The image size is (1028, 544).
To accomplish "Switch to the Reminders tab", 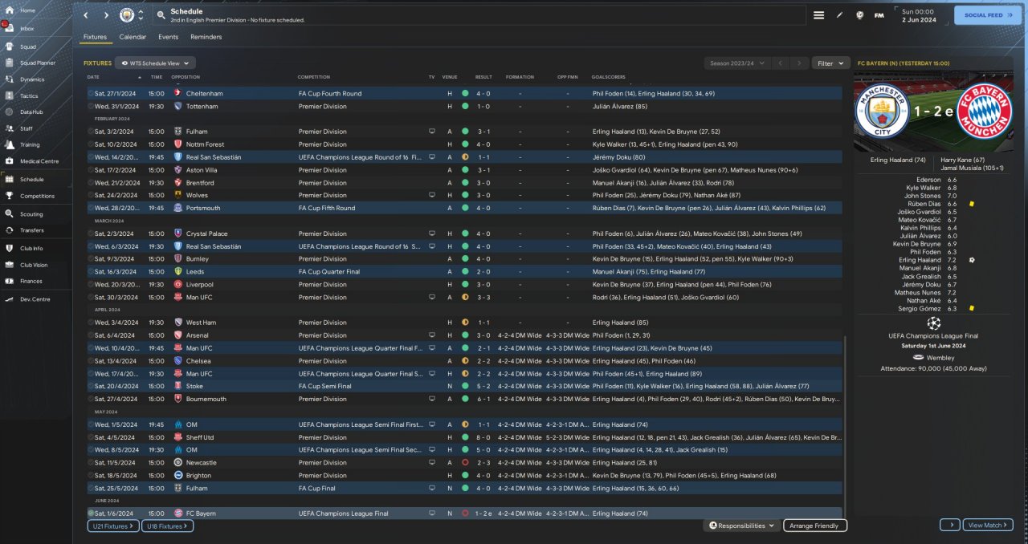I will [x=206, y=37].
